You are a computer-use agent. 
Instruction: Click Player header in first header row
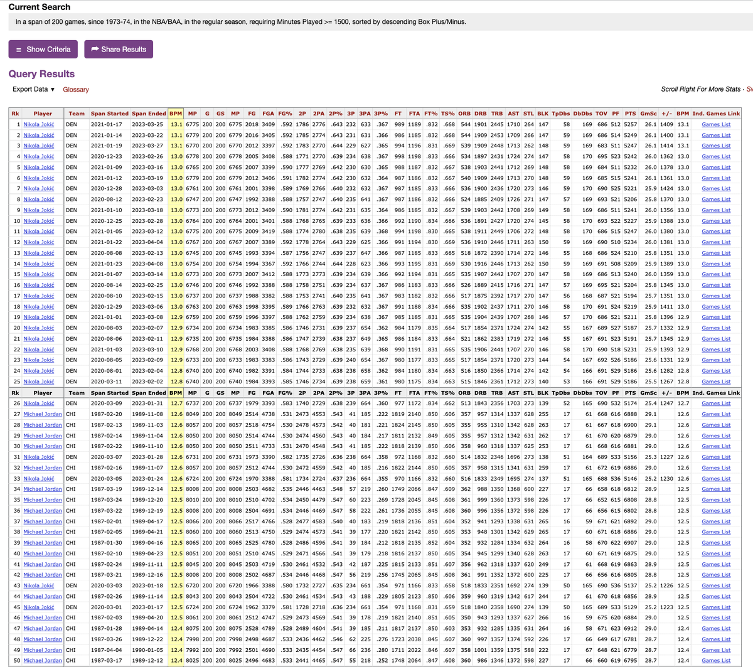[43, 114]
